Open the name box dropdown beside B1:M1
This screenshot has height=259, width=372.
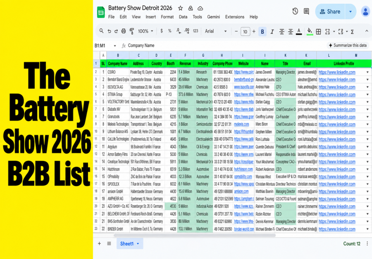(115, 46)
